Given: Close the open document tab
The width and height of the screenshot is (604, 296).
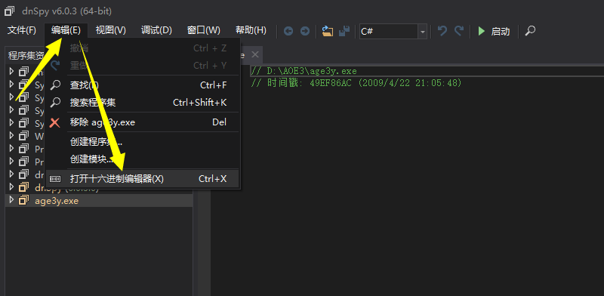Looking at the screenshot, I should [254, 54].
